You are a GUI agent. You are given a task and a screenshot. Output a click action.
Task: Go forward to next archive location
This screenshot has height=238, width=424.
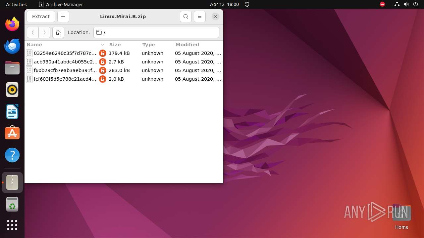[x=44, y=32]
